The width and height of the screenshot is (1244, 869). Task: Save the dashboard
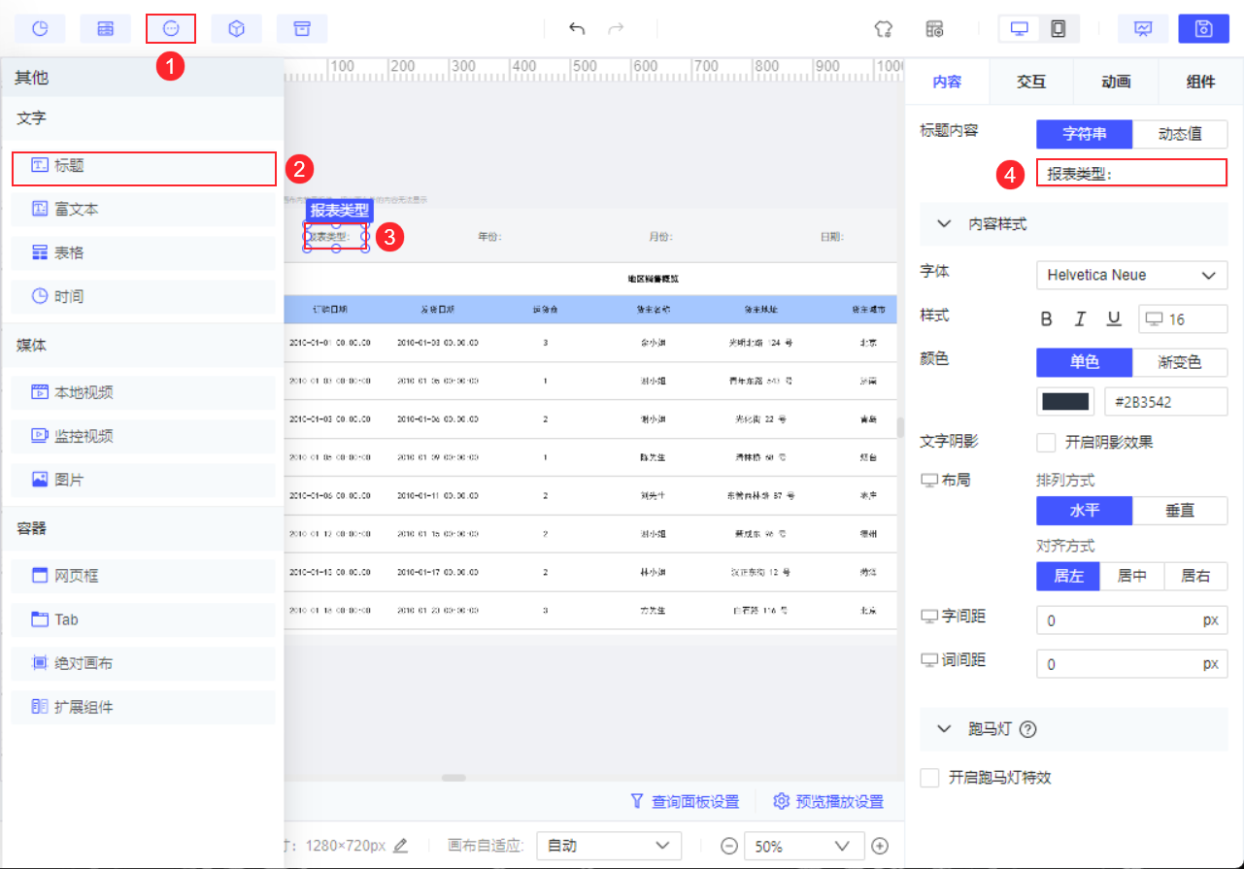pyautogui.click(x=1203, y=29)
